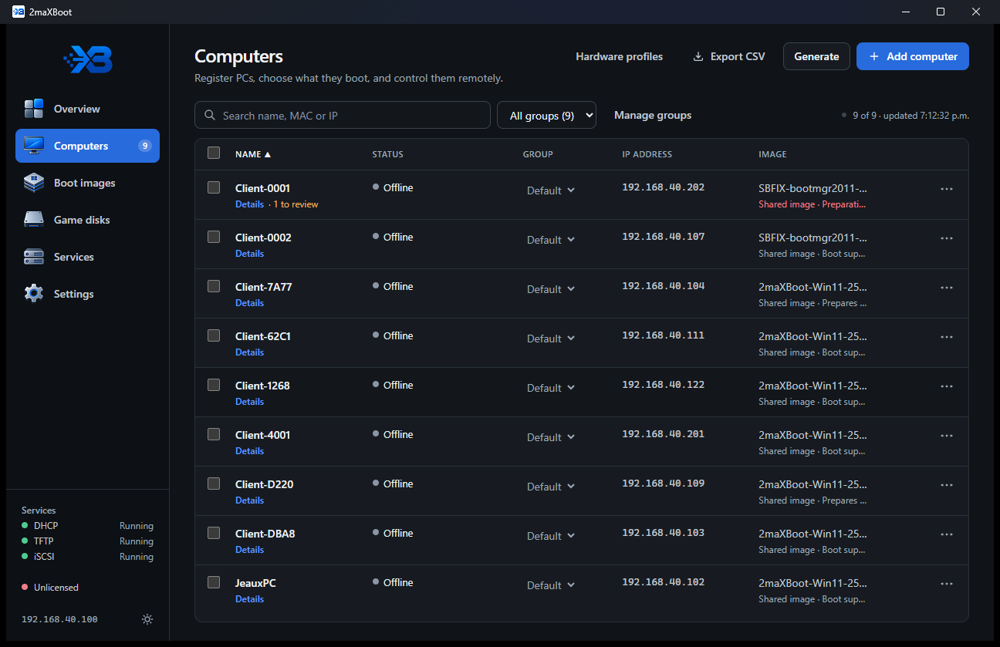1000x647 pixels.
Task: Open the group dropdown for Client-7A77
Action: pyautogui.click(x=551, y=289)
